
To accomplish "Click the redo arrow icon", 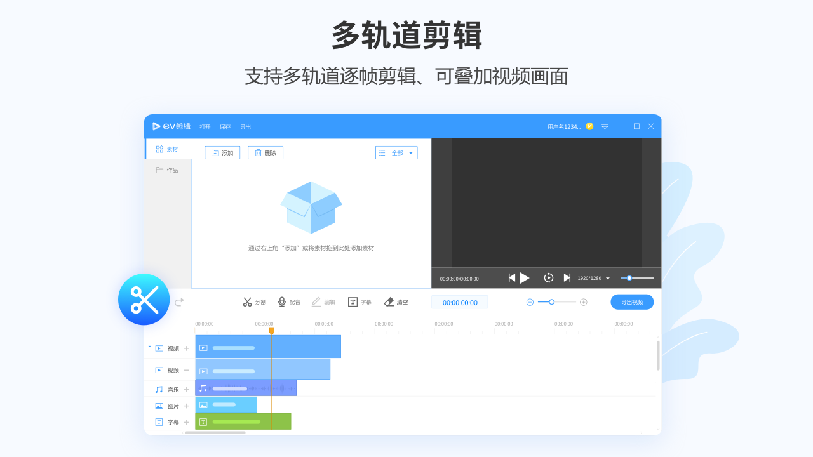I will click(179, 302).
